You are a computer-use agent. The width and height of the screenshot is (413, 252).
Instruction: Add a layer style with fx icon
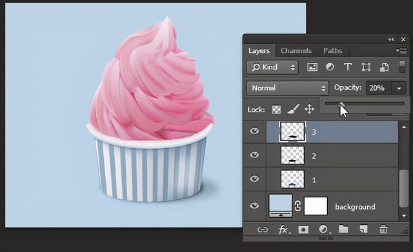click(284, 229)
